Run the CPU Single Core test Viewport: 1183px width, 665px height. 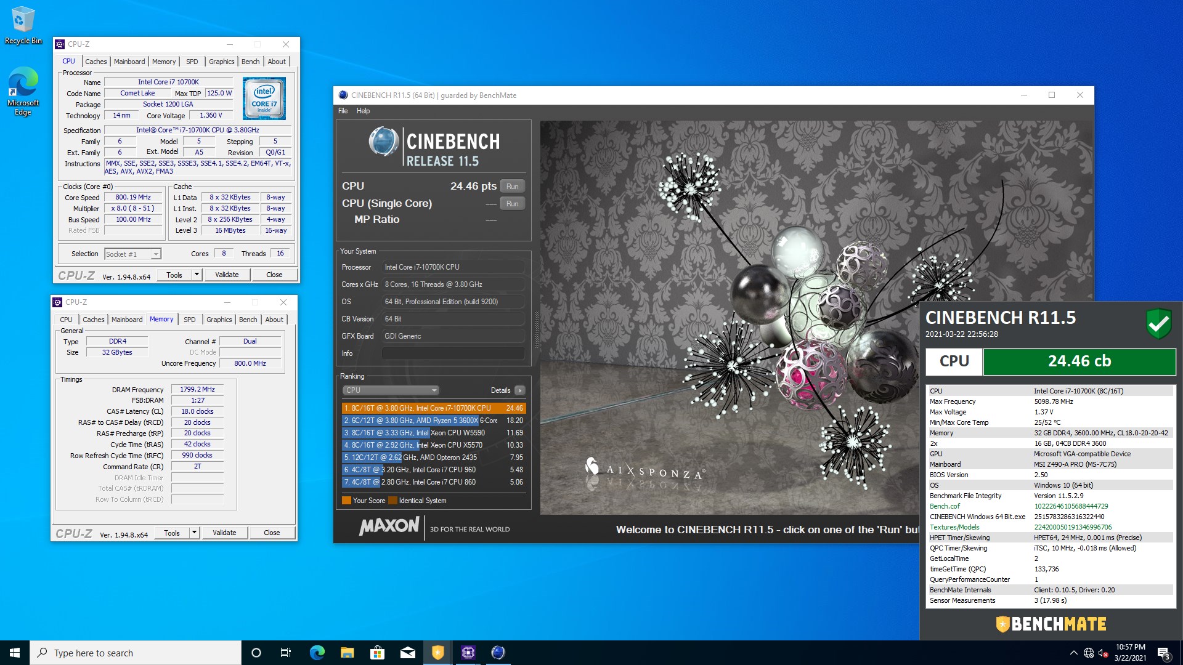coord(512,204)
